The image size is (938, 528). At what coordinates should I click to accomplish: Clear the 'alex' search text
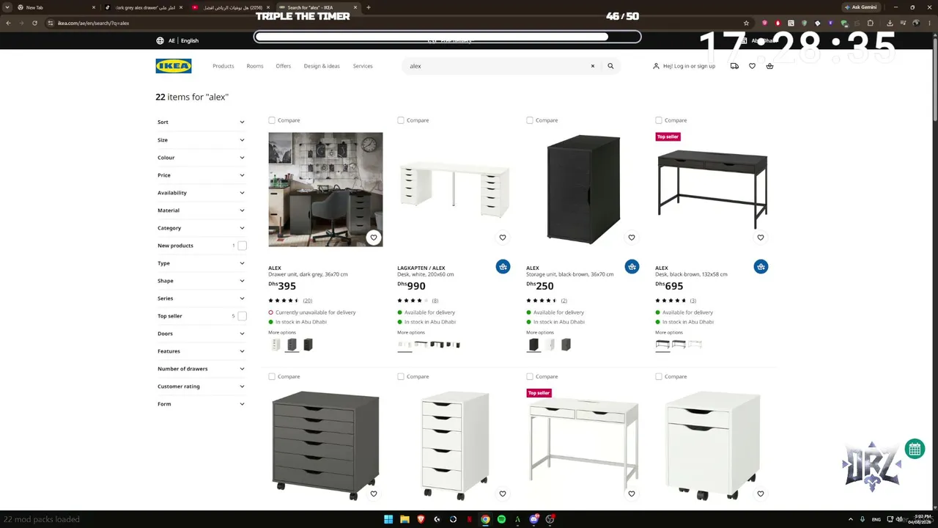point(593,66)
